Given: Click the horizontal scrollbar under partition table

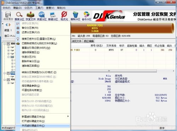Looking at the screenshot, I should 114,71.
